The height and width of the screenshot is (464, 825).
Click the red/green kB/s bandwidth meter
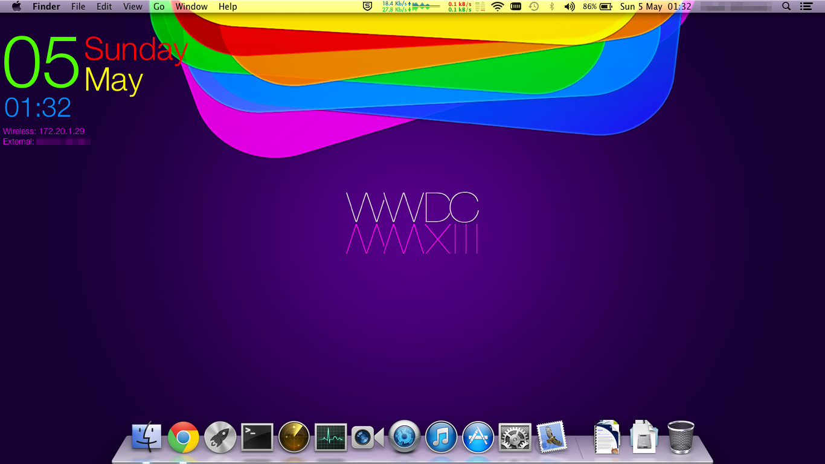click(x=466, y=7)
